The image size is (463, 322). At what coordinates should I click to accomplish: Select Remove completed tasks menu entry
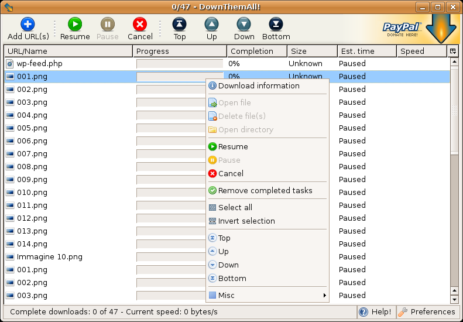[x=265, y=191]
